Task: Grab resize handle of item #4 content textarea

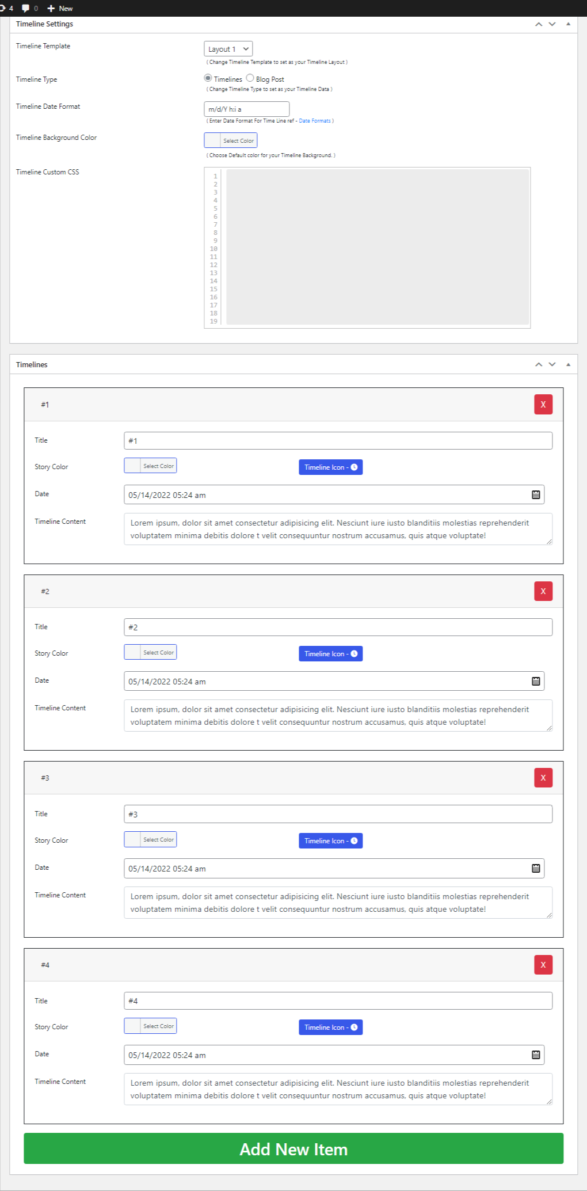Action: [549, 1102]
